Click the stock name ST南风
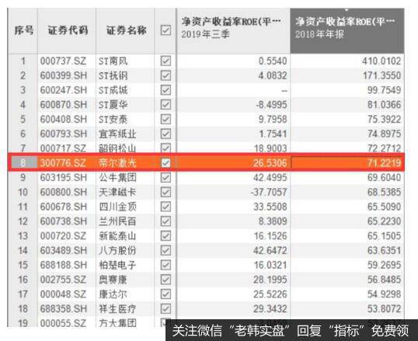The image size is (418, 341). 113,61
